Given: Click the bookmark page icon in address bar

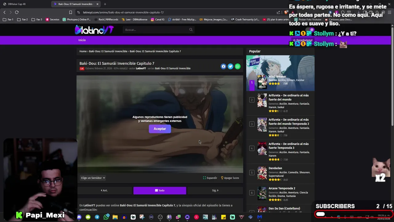Looking at the screenshot, I should [70, 12].
